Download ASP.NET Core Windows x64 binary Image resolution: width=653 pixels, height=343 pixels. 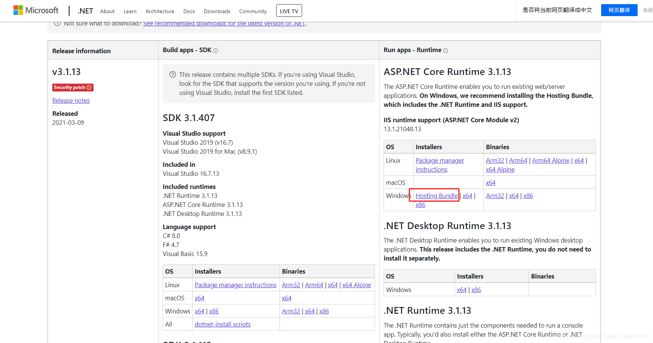[514, 196]
